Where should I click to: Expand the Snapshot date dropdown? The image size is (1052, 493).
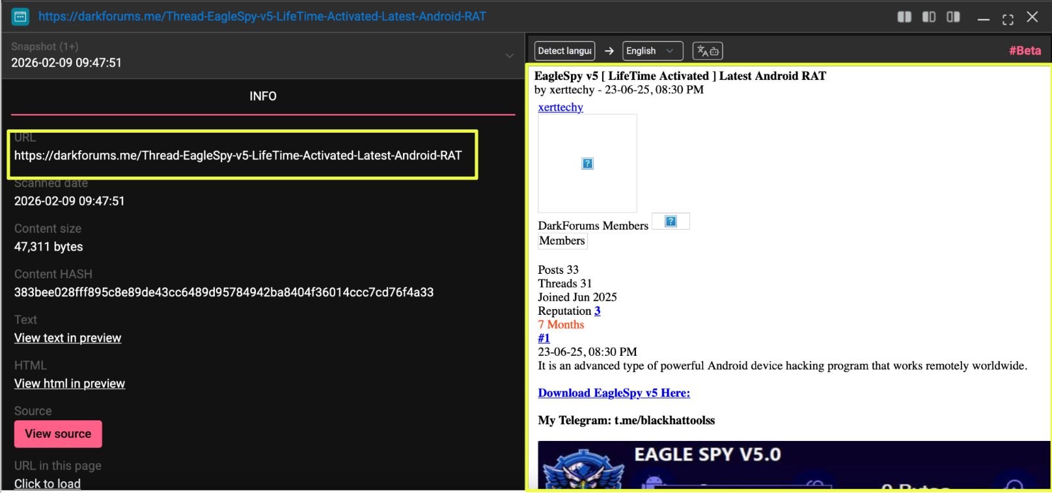pyautogui.click(x=509, y=56)
